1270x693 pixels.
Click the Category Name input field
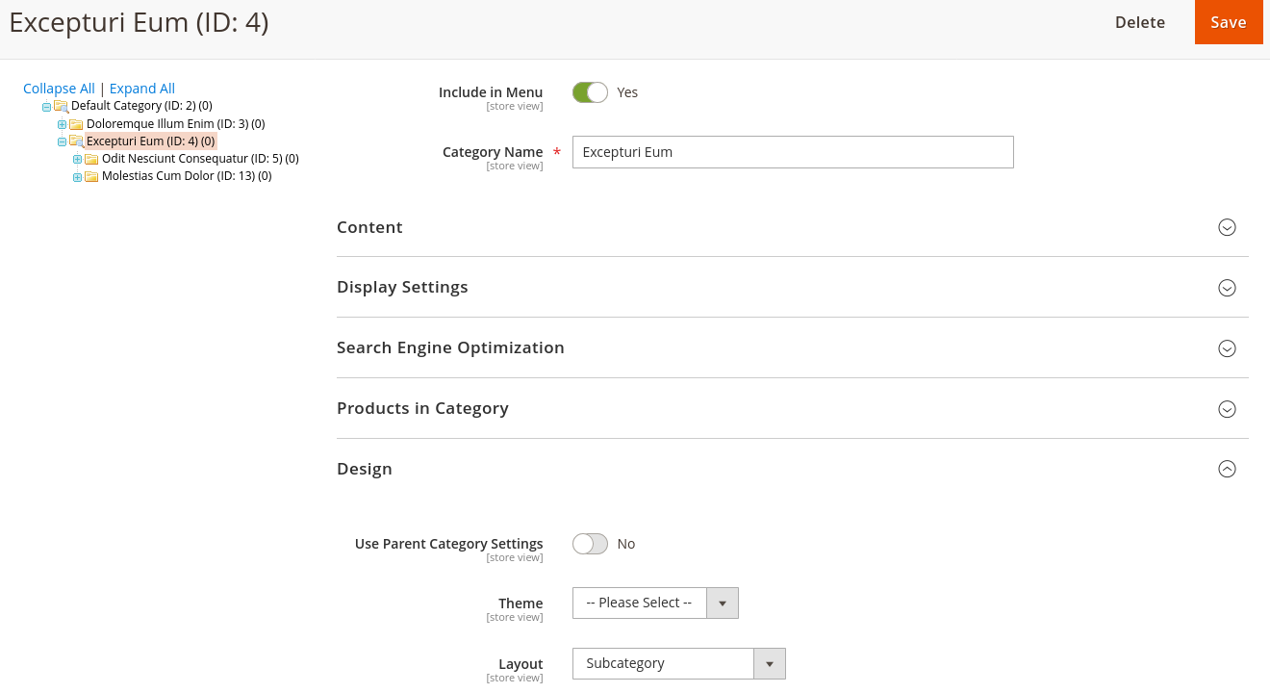(793, 152)
